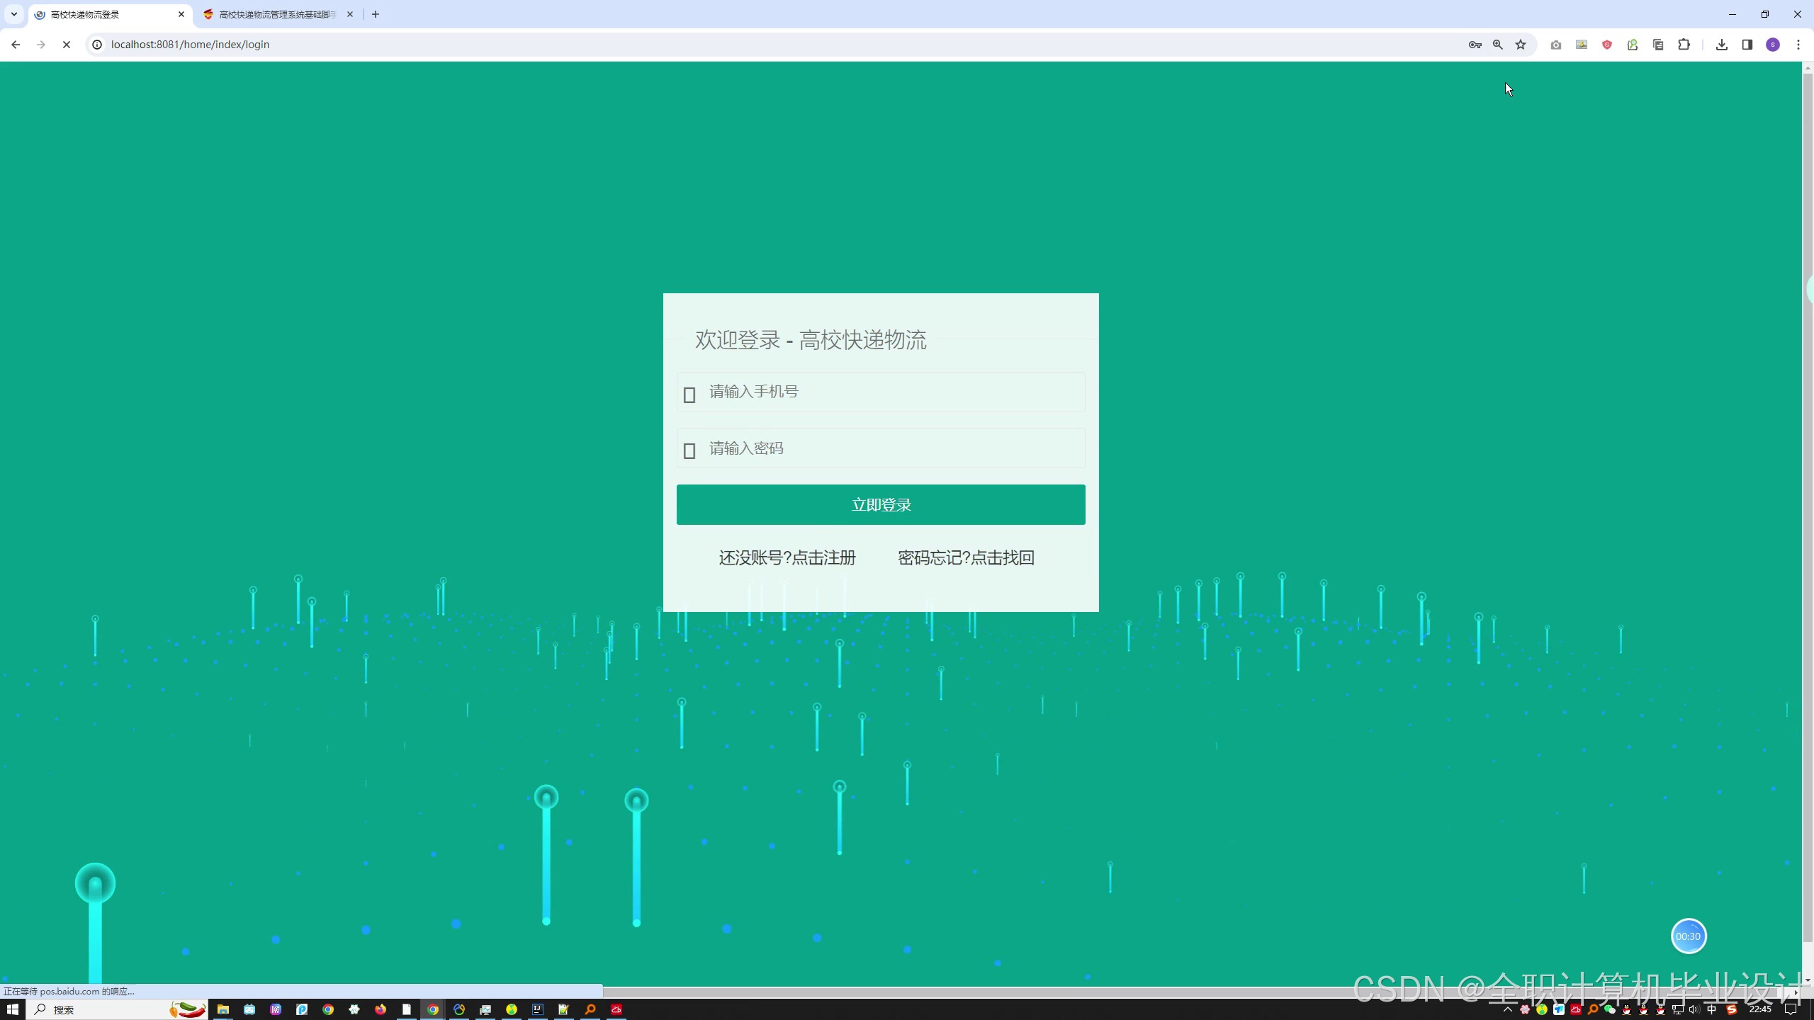
Task: Open the Extensions puzzle-piece menu
Action: [1684, 45]
